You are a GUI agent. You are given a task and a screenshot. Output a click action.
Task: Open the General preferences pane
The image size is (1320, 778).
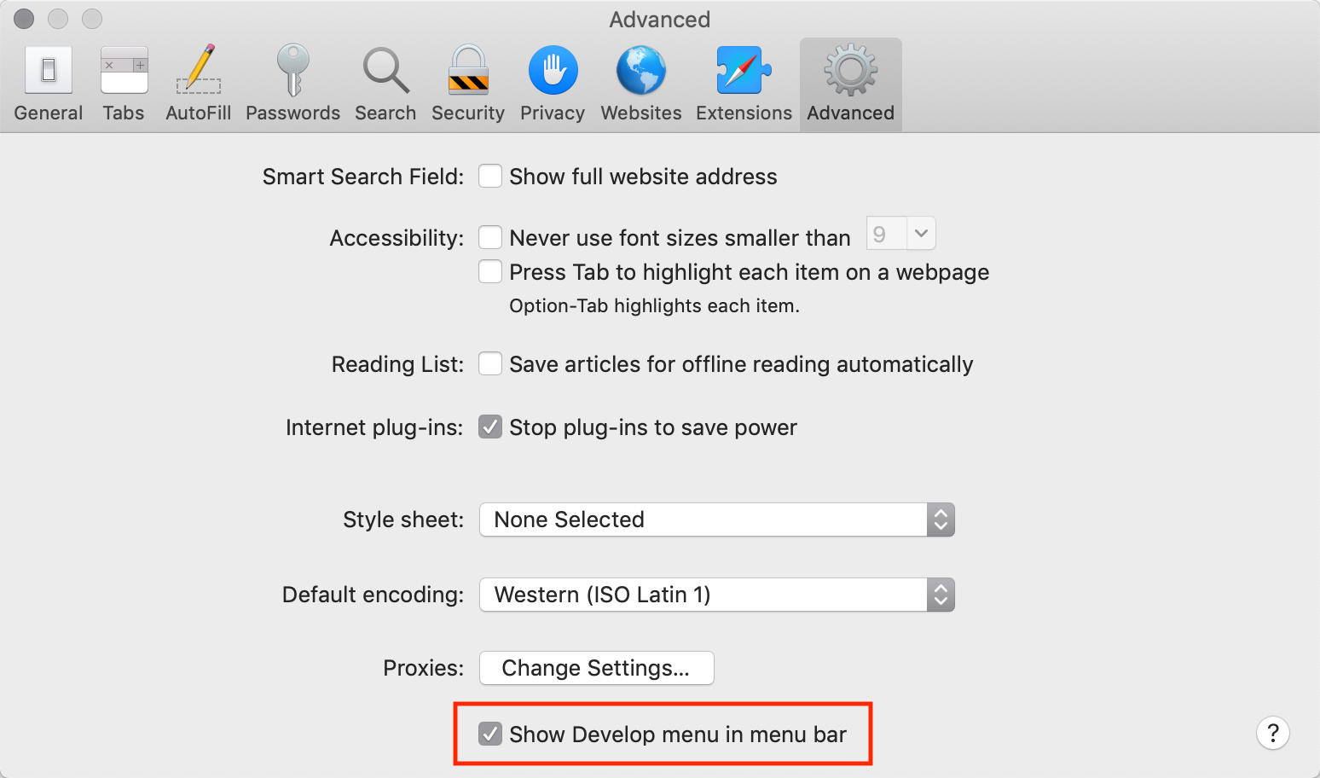pyautogui.click(x=48, y=81)
